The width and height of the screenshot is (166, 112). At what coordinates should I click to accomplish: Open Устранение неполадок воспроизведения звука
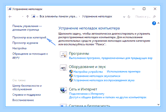coord(104,80)
